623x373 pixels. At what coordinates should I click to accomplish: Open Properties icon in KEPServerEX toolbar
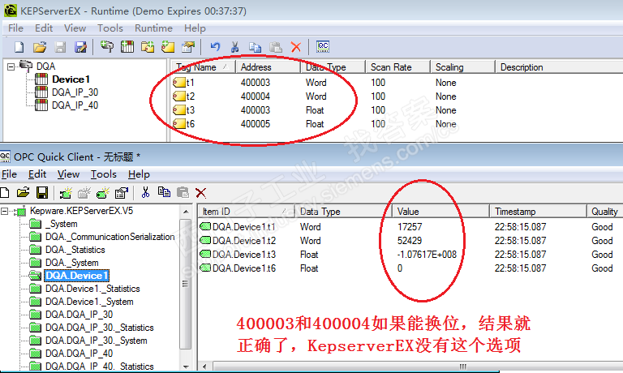click(188, 47)
